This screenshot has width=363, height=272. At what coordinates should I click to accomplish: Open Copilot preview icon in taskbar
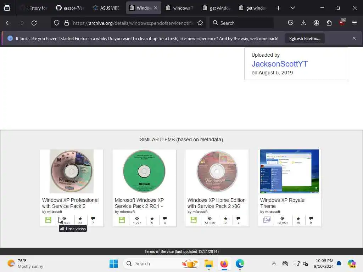[x=352, y=263]
